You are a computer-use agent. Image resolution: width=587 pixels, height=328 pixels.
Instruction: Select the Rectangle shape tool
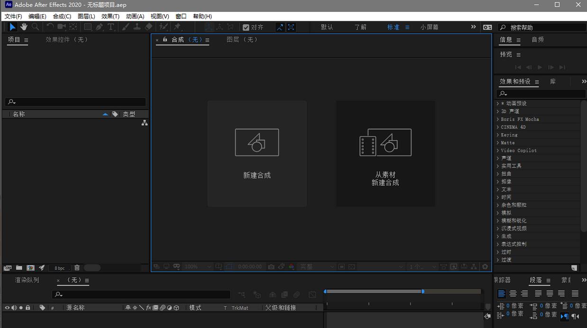(88, 27)
